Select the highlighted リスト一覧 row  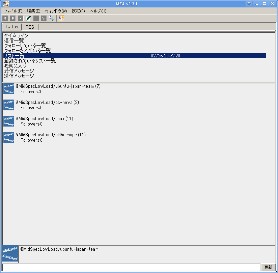[135, 56]
